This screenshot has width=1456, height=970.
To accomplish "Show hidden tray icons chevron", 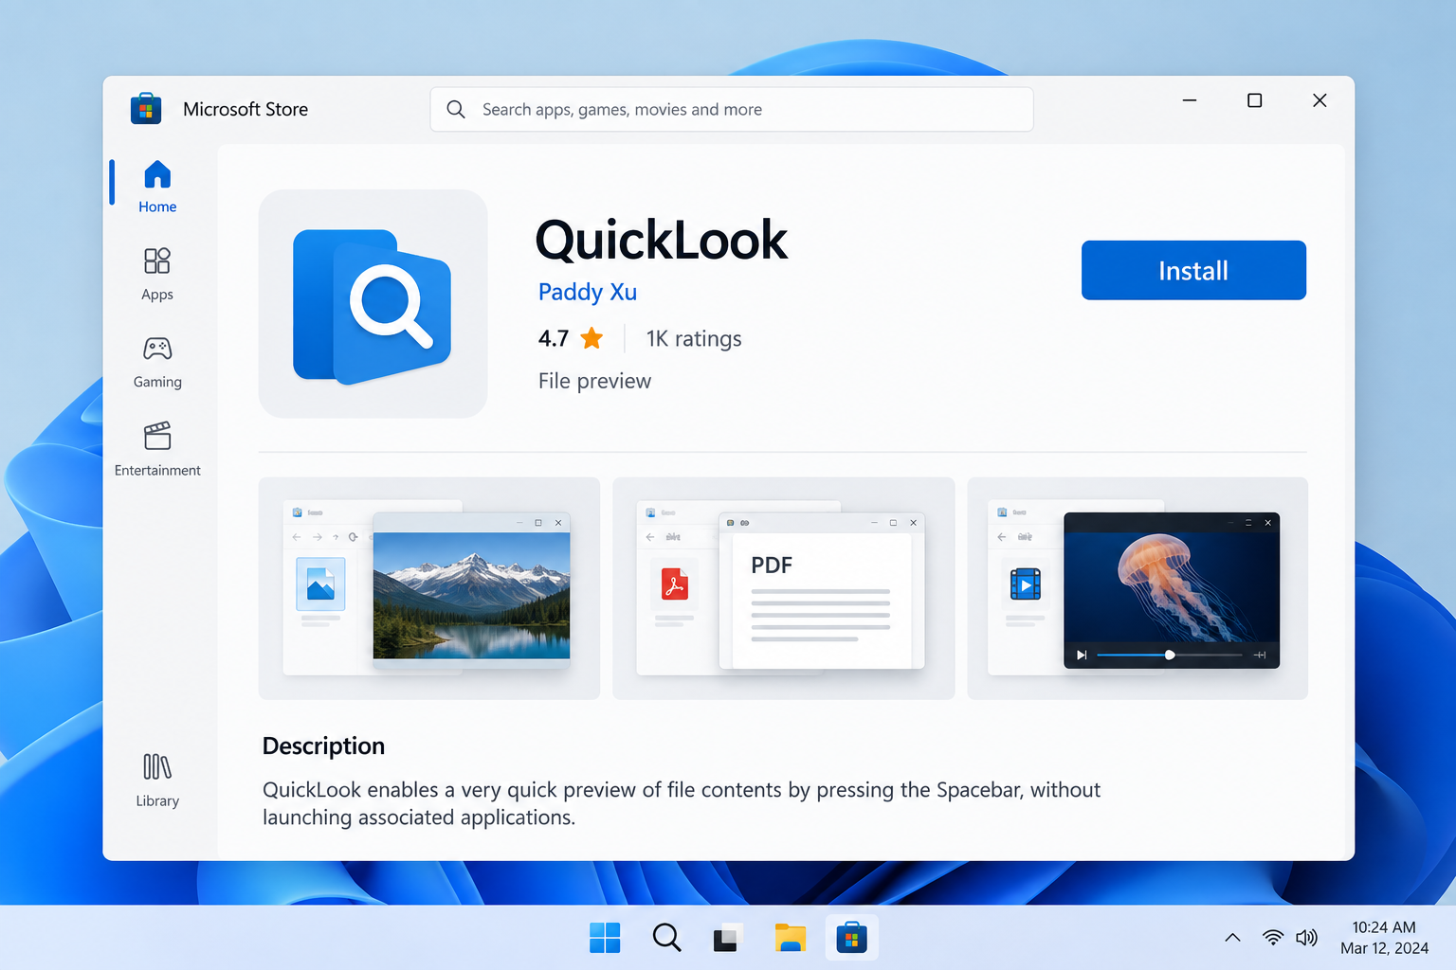I will 1232,938.
